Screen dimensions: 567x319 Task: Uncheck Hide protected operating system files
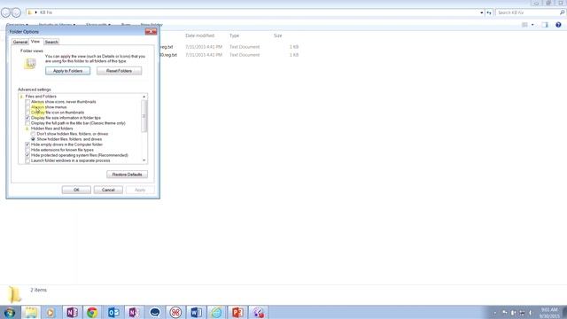coord(27,155)
